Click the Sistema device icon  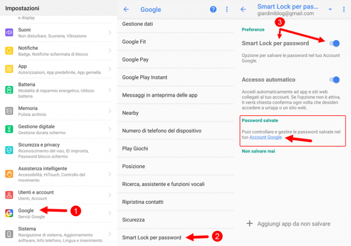pos(9,234)
